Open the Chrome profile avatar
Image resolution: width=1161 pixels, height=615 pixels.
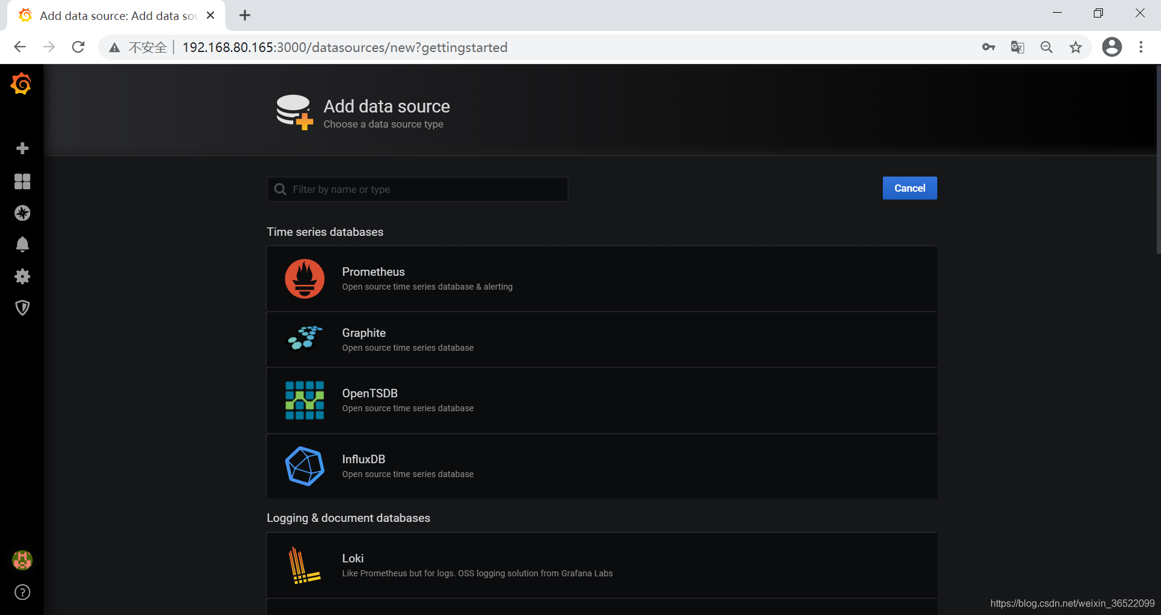1112,47
